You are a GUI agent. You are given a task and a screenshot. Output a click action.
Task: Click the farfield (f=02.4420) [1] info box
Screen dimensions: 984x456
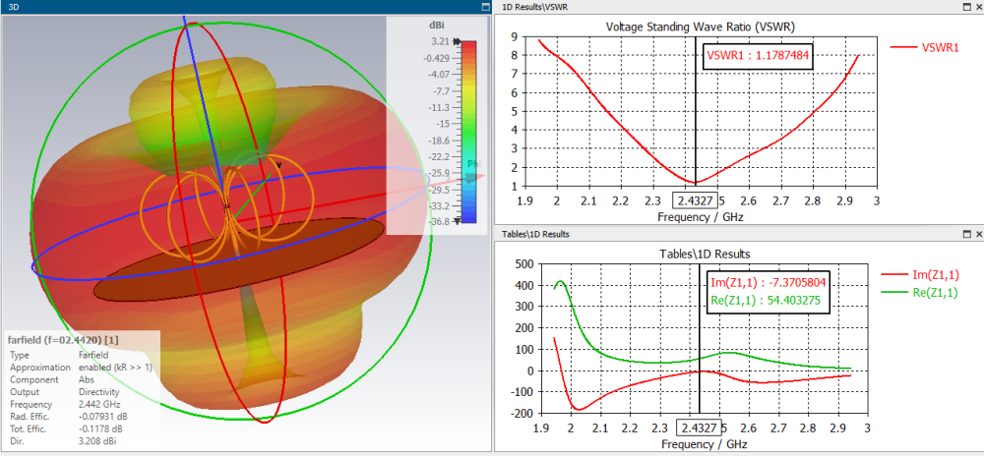[x=82, y=389]
